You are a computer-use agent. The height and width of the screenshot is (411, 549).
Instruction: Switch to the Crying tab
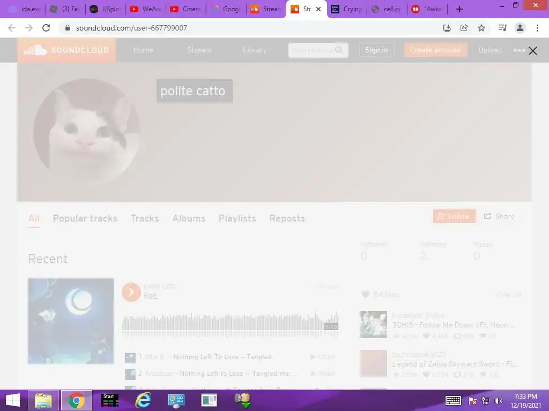coord(347,9)
